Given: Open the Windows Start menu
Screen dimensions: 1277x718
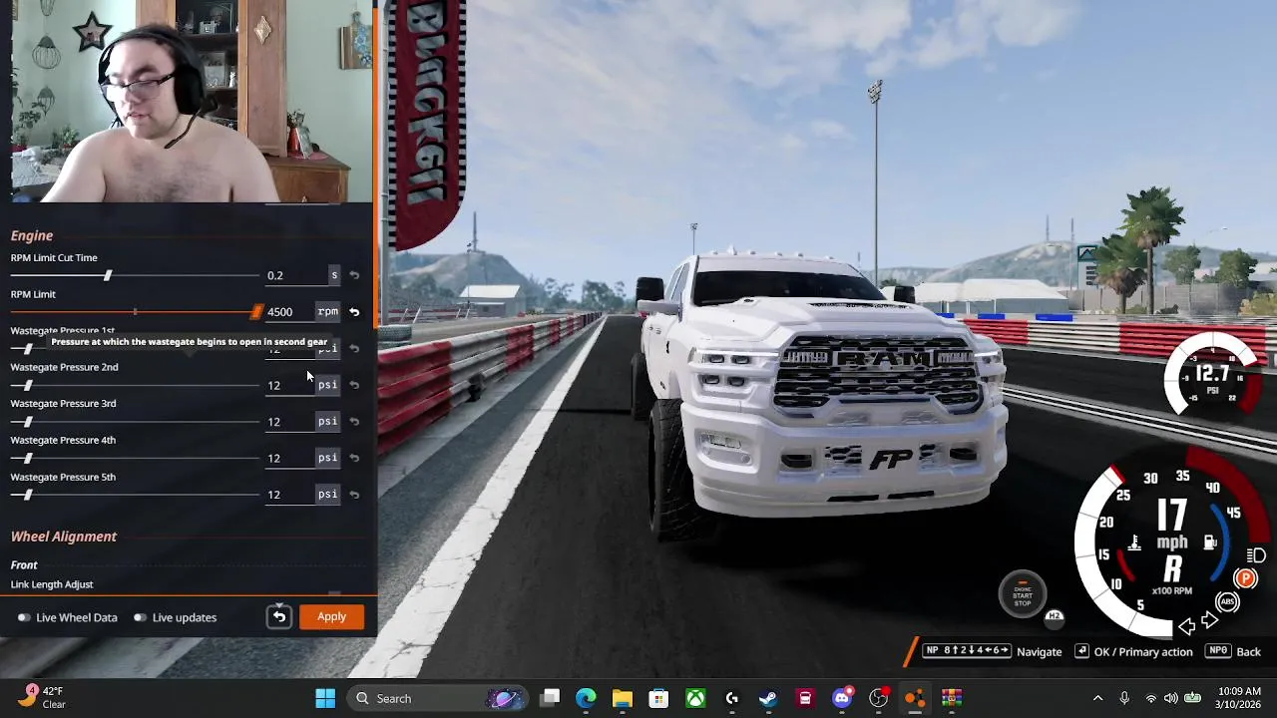Looking at the screenshot, I should [325, 698].
